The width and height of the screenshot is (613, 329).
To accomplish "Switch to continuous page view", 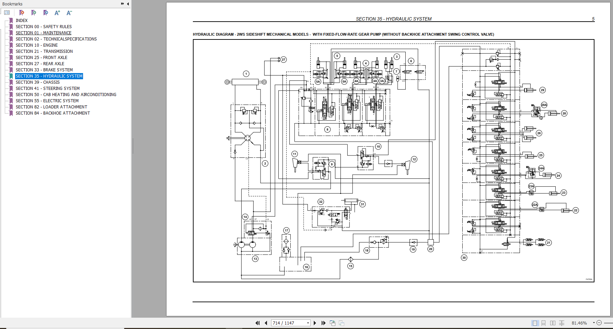I will coord(544,323).
